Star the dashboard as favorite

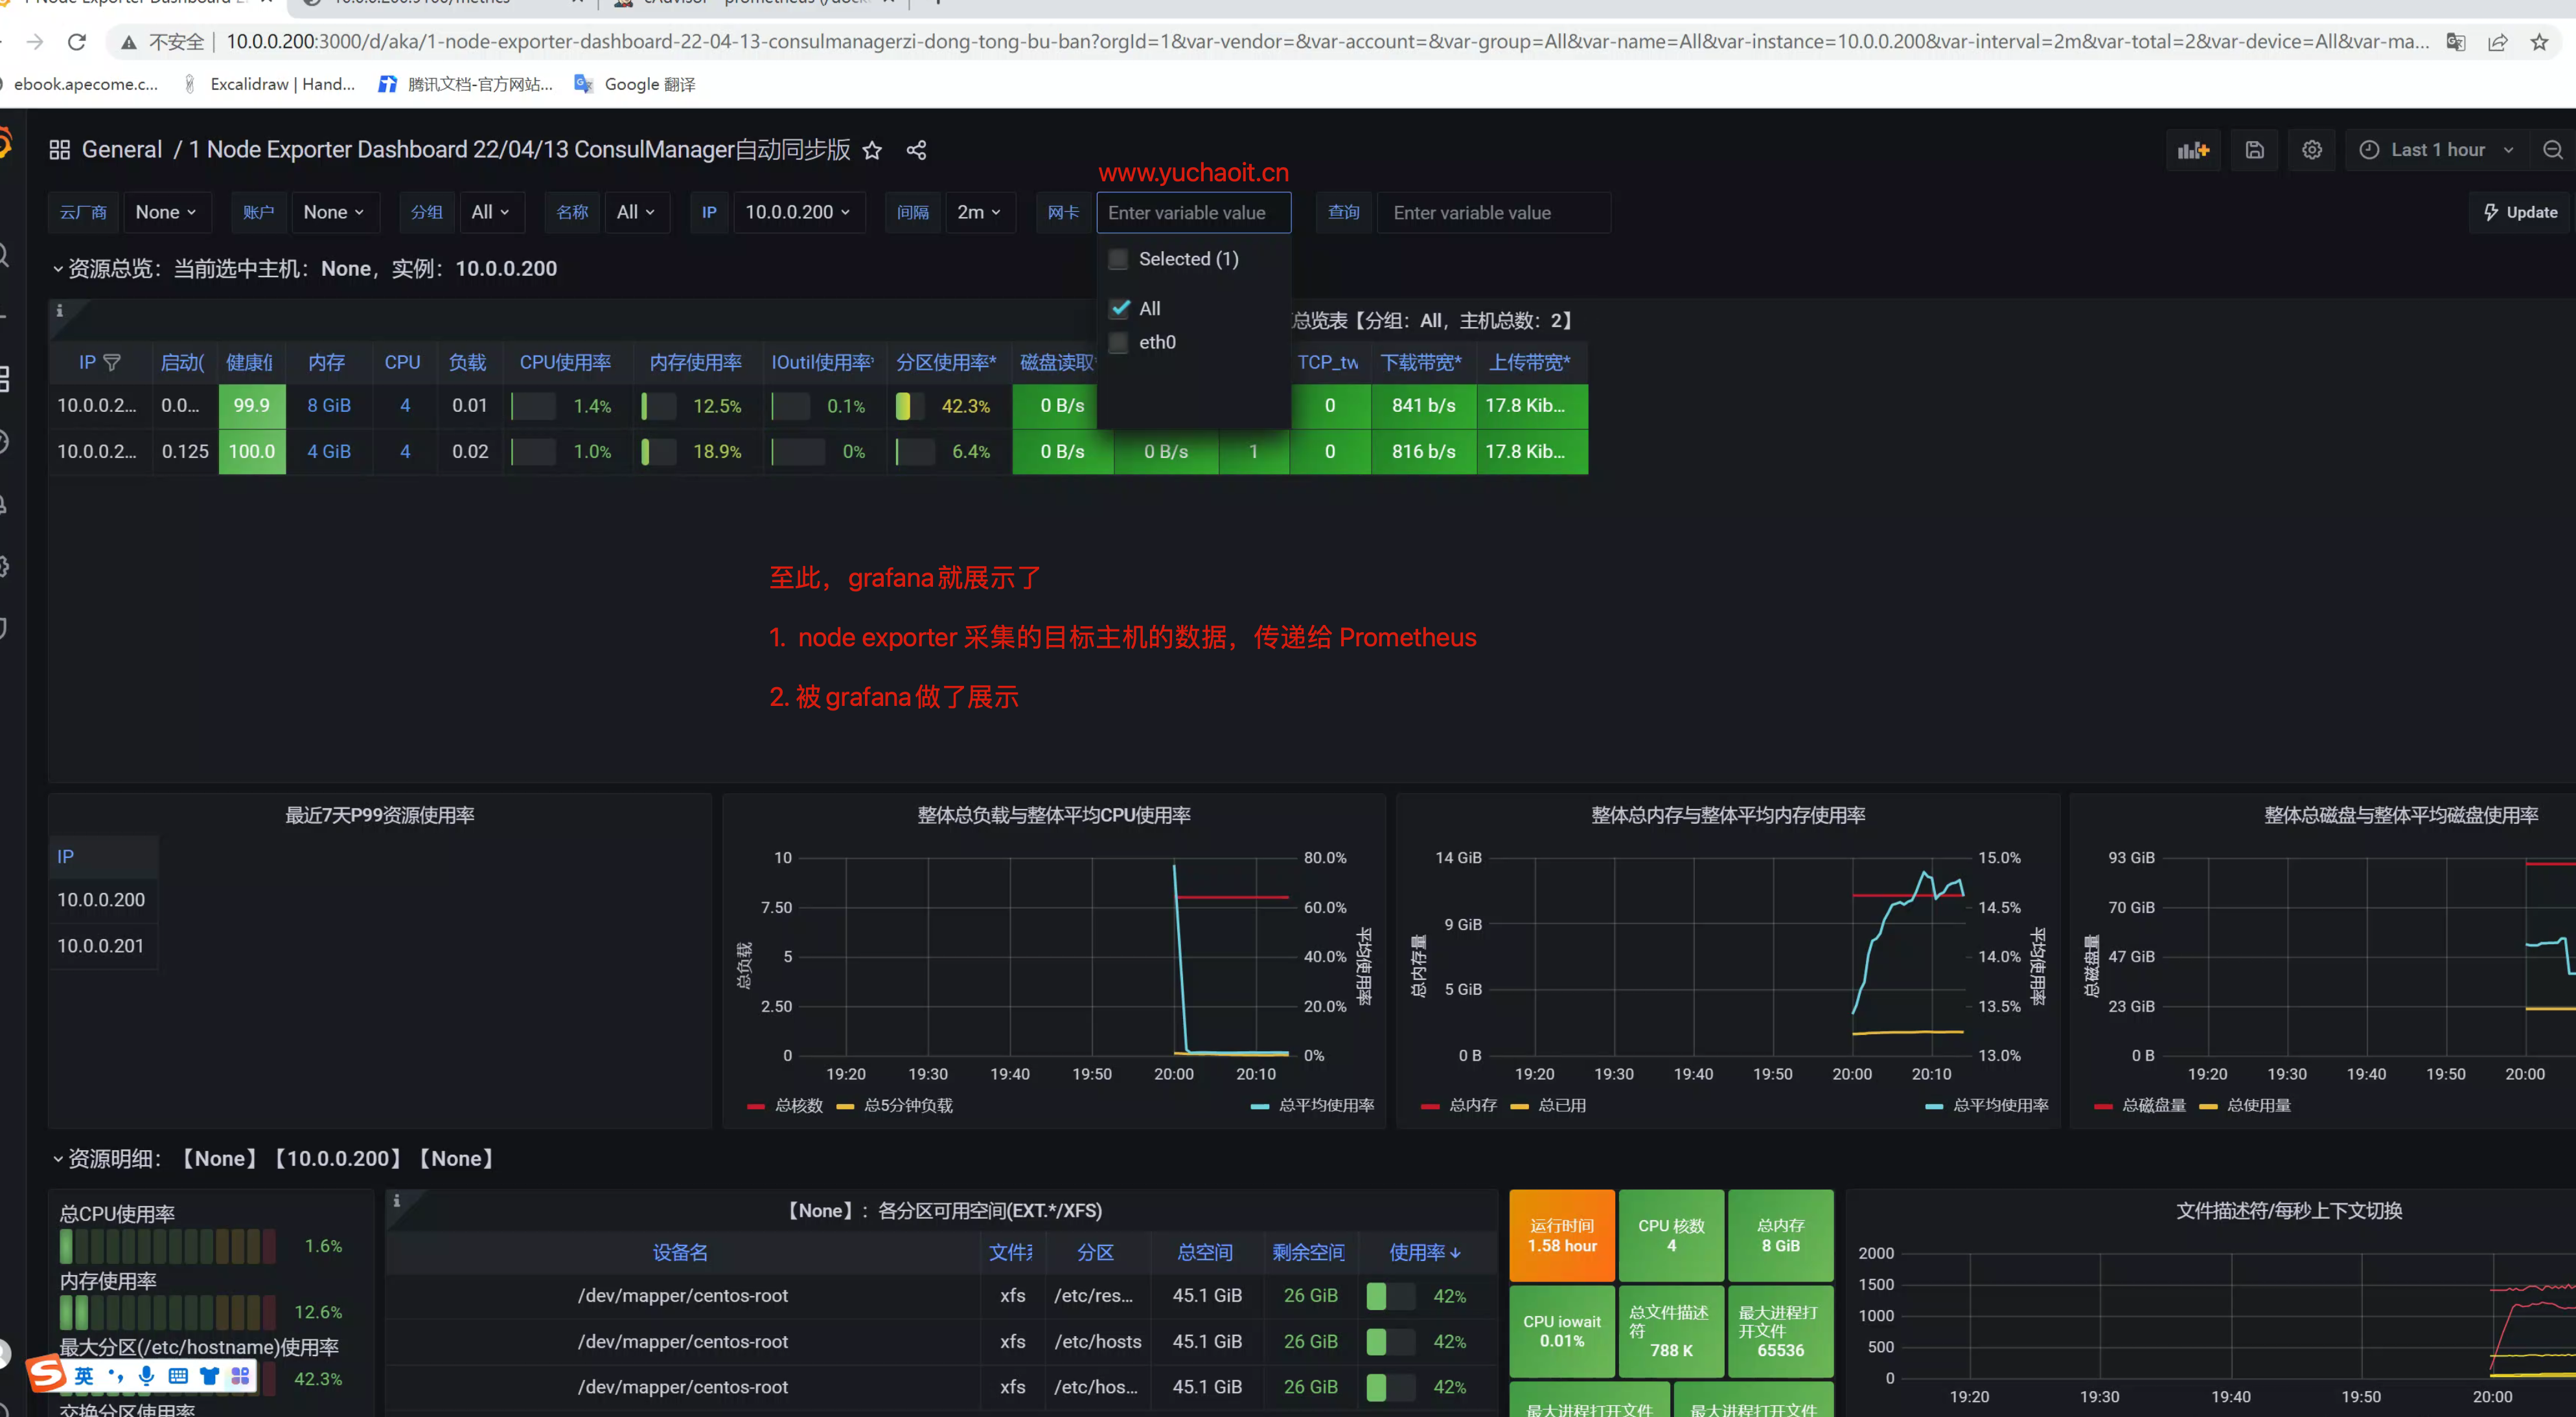coord(872,150)
